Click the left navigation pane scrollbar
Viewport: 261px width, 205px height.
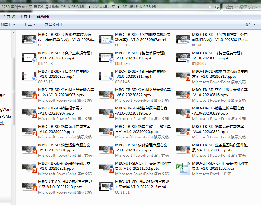pos(13,90)
